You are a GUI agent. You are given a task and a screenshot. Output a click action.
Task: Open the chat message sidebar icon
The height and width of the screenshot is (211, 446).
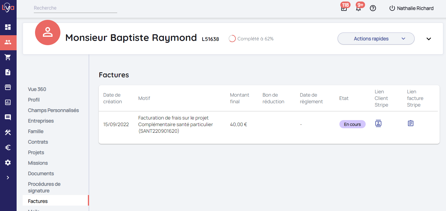pos(8,117)
